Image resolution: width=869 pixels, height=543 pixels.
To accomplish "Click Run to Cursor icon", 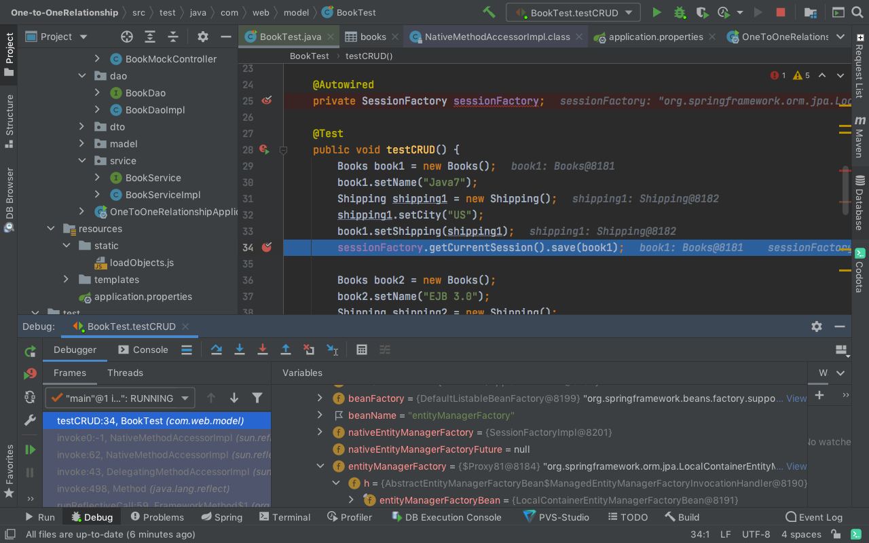I will click(x=332, y=350).
